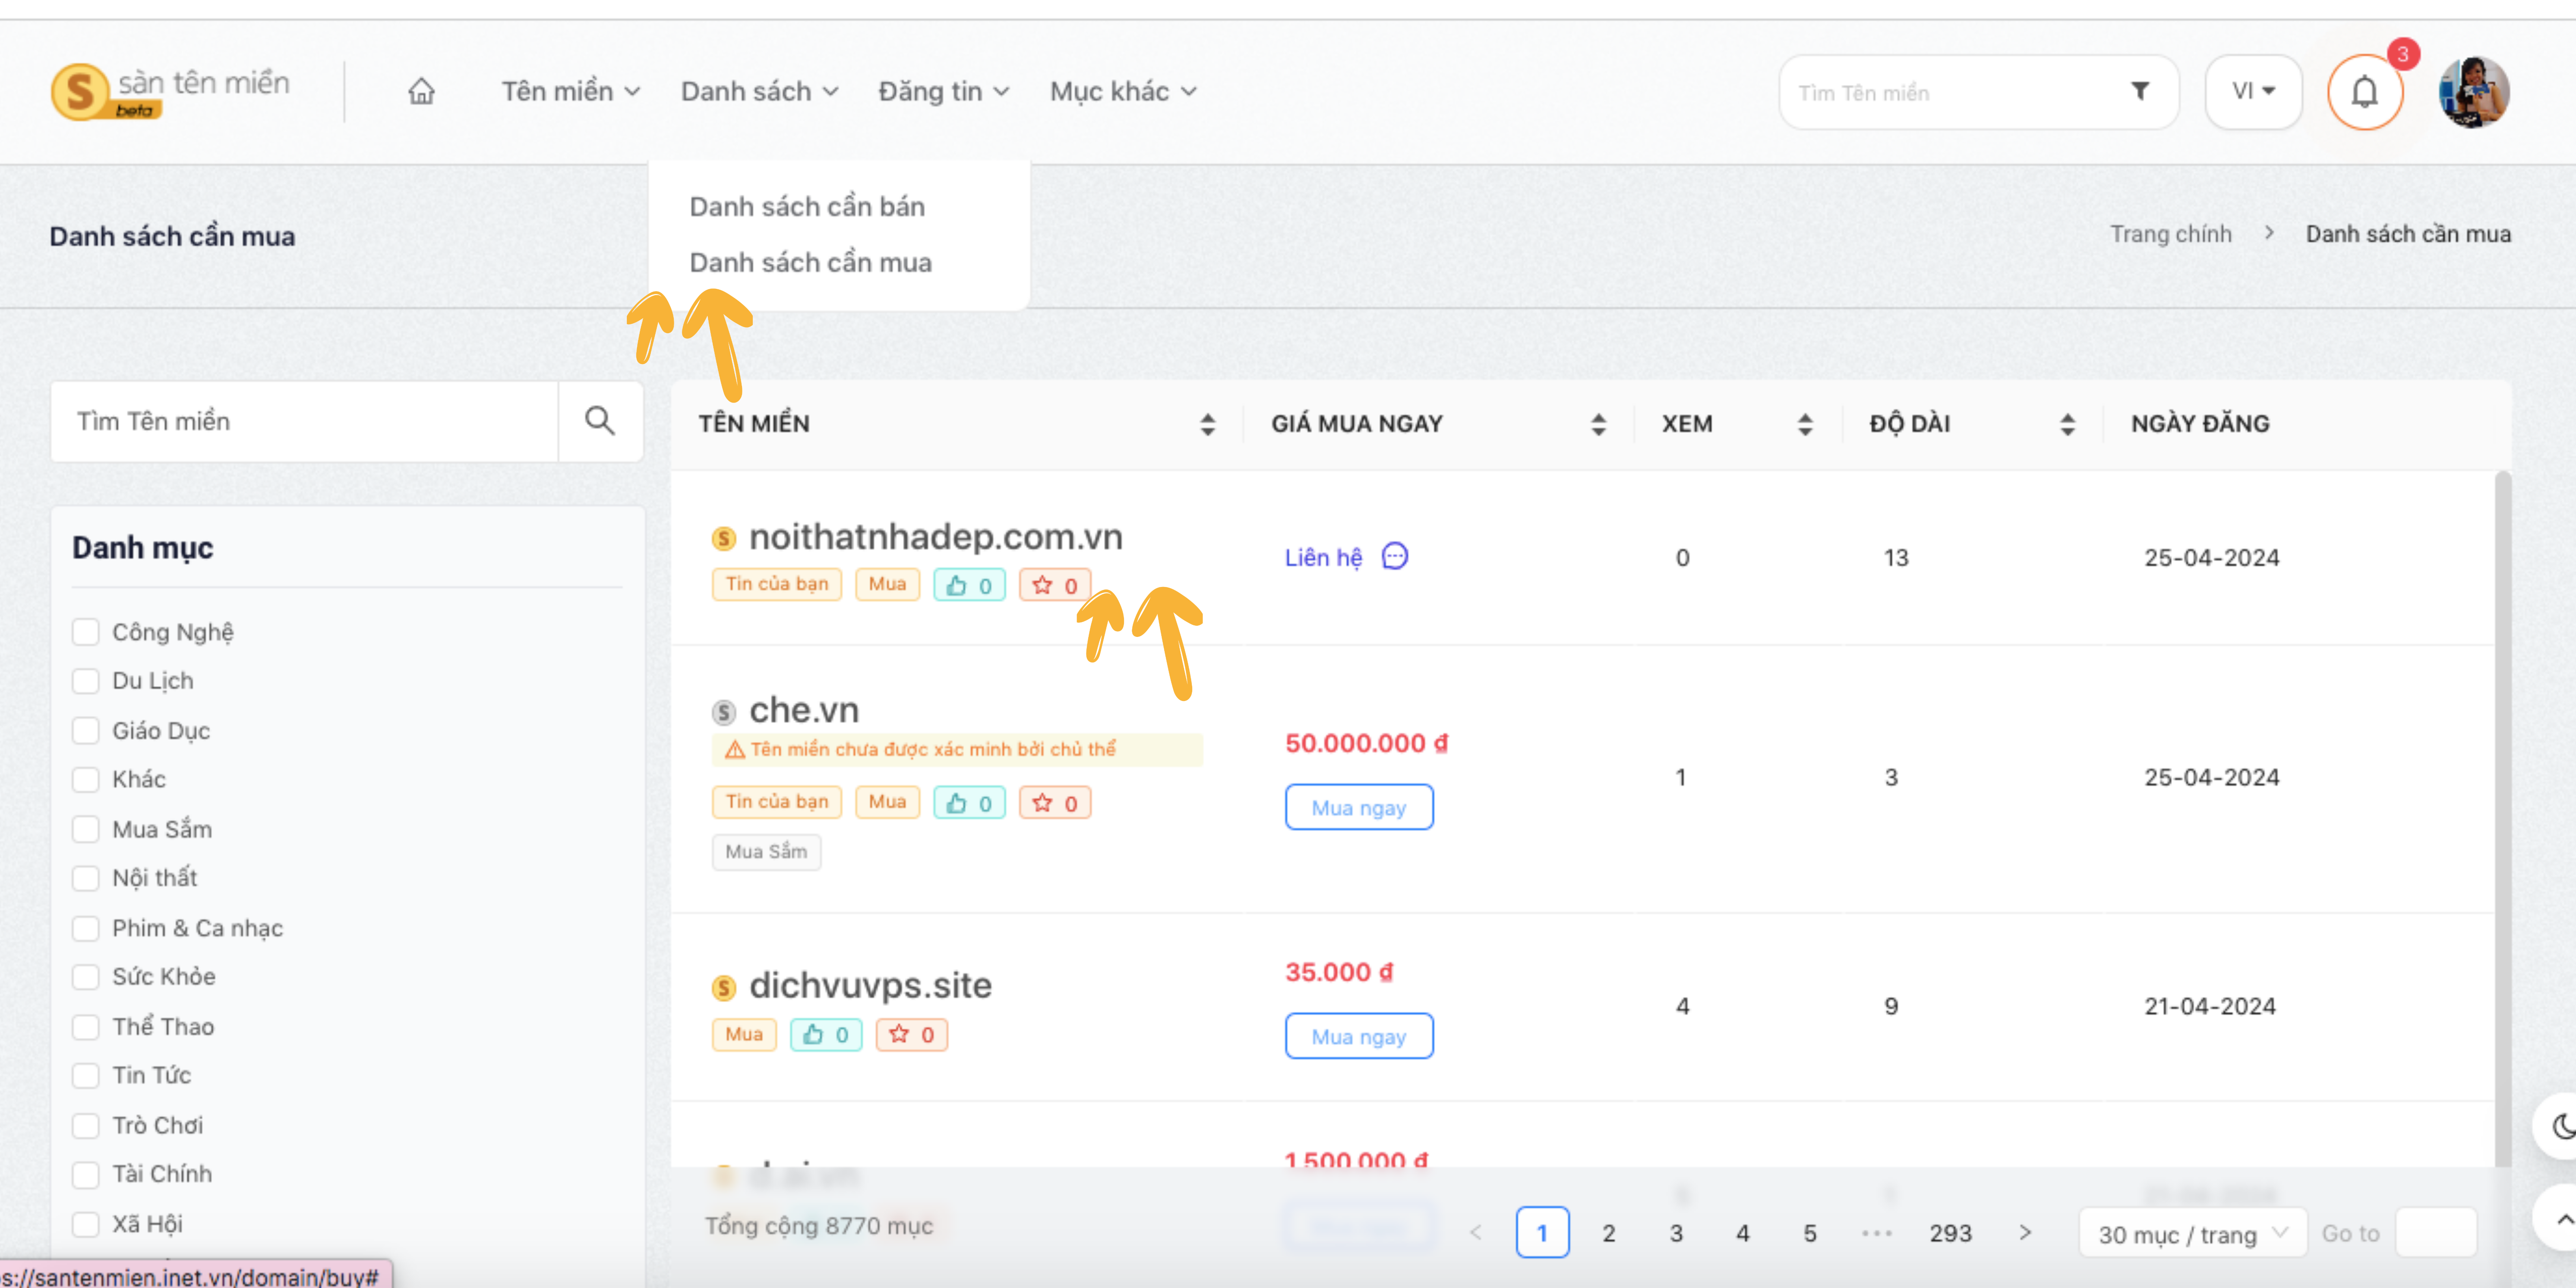Favorite noithatnhadep.com.vn with star badge

click(x=1055, y=585)
